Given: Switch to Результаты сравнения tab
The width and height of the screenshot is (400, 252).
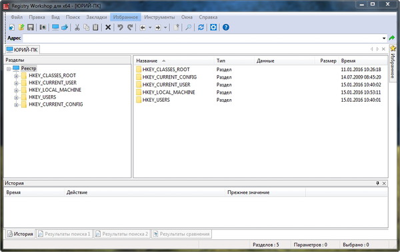Looking at the screenshot, I should 181,234.
